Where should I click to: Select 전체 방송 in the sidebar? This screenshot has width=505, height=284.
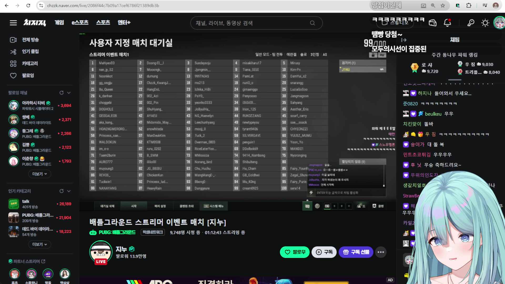pos(30,40)
